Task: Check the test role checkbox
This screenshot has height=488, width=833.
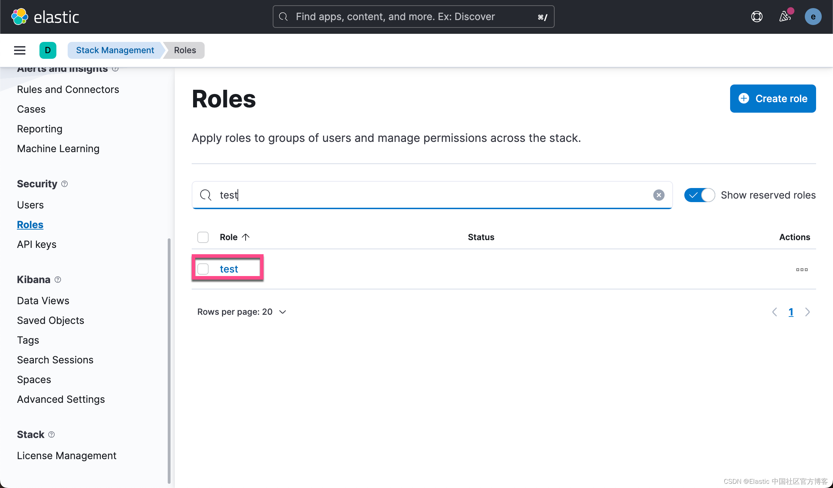Action: coord(203,269)
